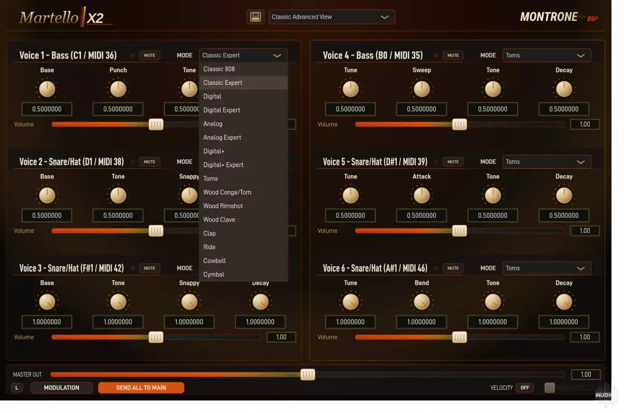Screen dimensions: 624x413
Task: Open the Voice 4 Toms mode dropdown
Action: coord(547,55)
